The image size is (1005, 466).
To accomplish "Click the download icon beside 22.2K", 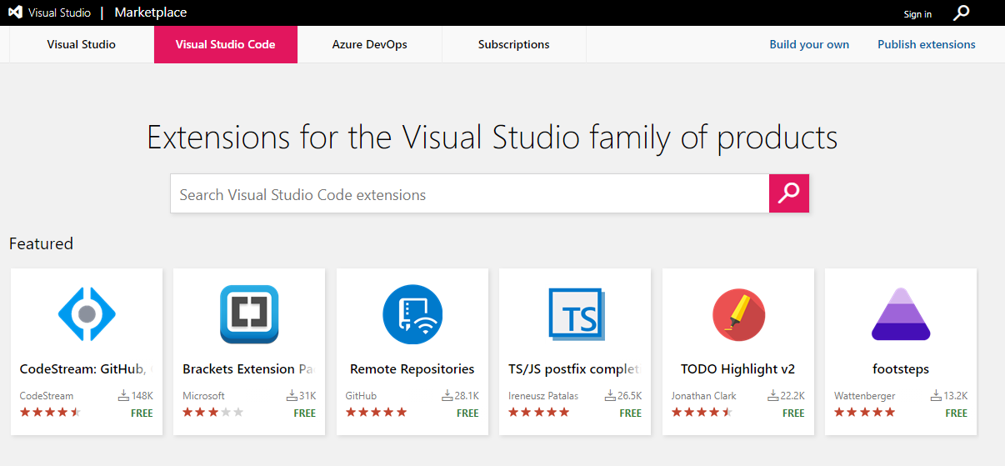I will click(x=773, y=395).
